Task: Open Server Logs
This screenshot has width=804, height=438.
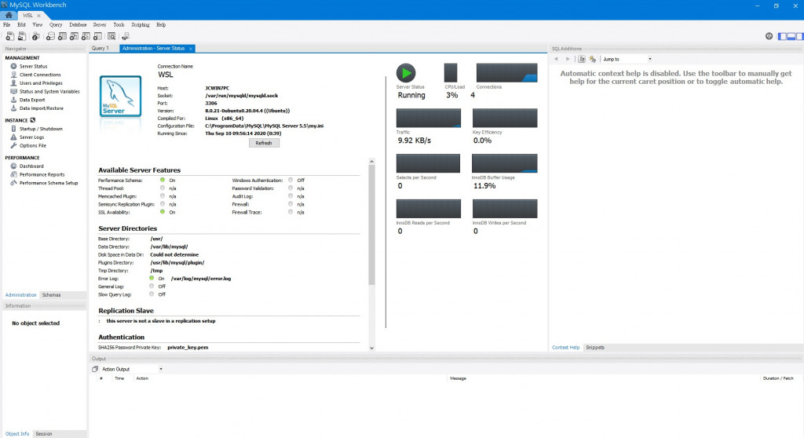Action: pos(31,137)
